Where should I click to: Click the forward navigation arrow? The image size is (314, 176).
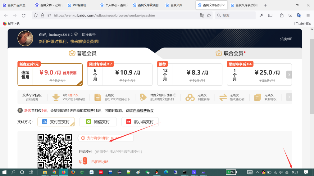[x=15, y=16]
